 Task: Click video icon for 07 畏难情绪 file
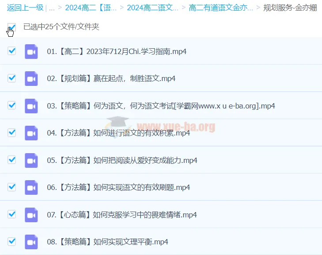pos(31,215)
